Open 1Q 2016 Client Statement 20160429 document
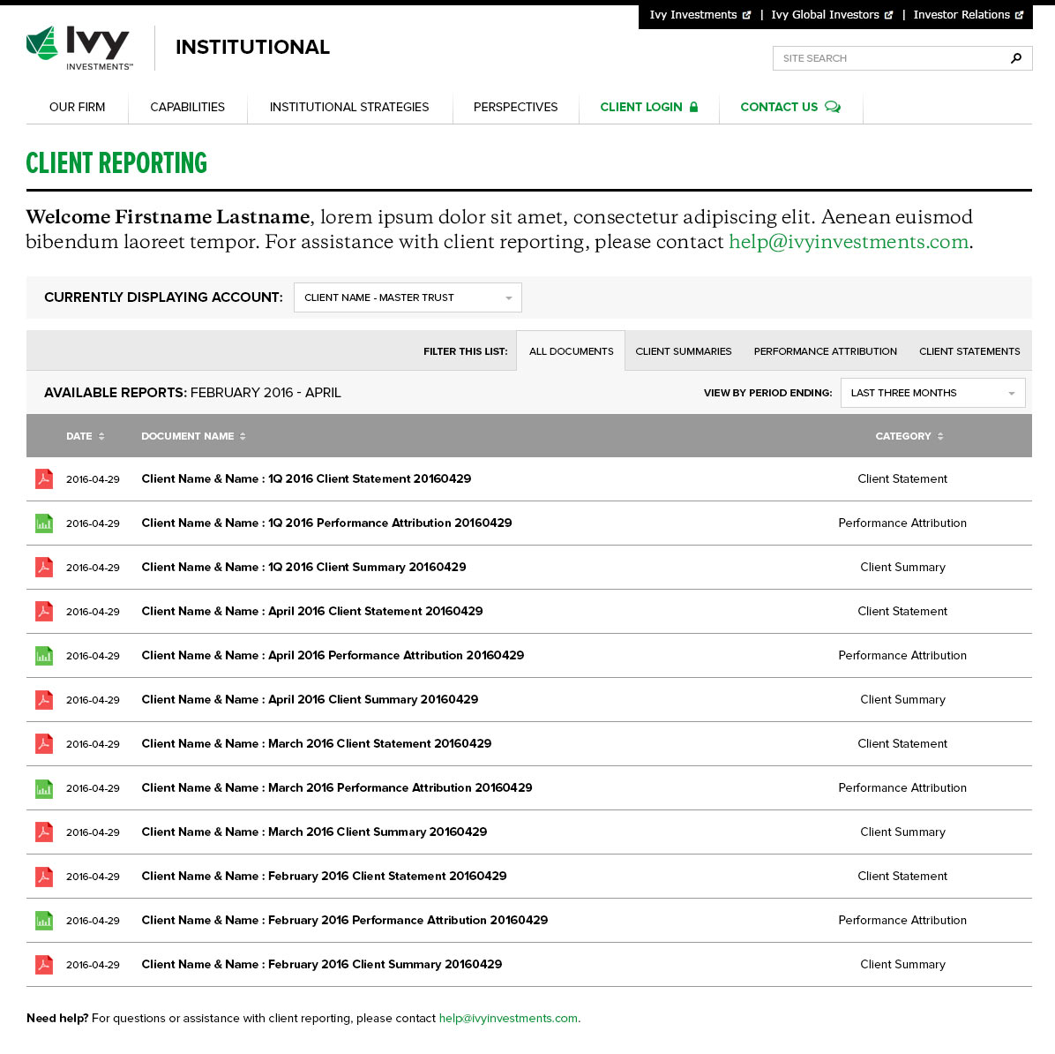Image resolution: width=1055 pixels, height=1054 pixels. pyautogui.click(x=306, y=478)
